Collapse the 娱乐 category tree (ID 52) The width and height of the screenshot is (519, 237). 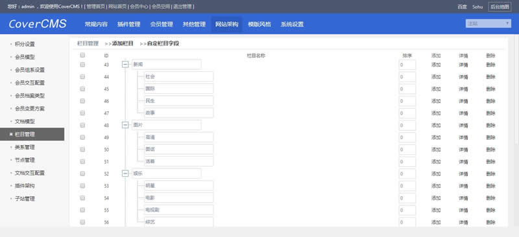coord(125,173)
